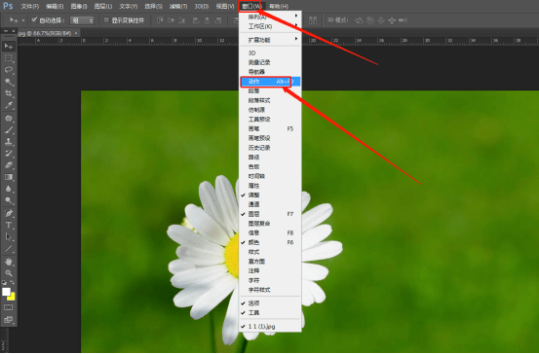
Task: Select the Path Selection tool
Action: (9, 236)
